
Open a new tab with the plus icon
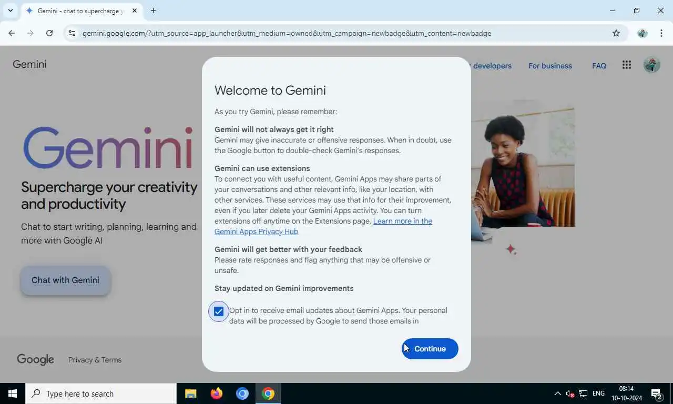(x=153, y=11)
